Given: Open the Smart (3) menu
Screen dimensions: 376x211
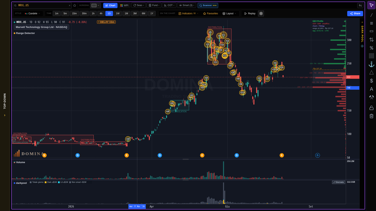Looking at the screenshot, I should [186, 5].
